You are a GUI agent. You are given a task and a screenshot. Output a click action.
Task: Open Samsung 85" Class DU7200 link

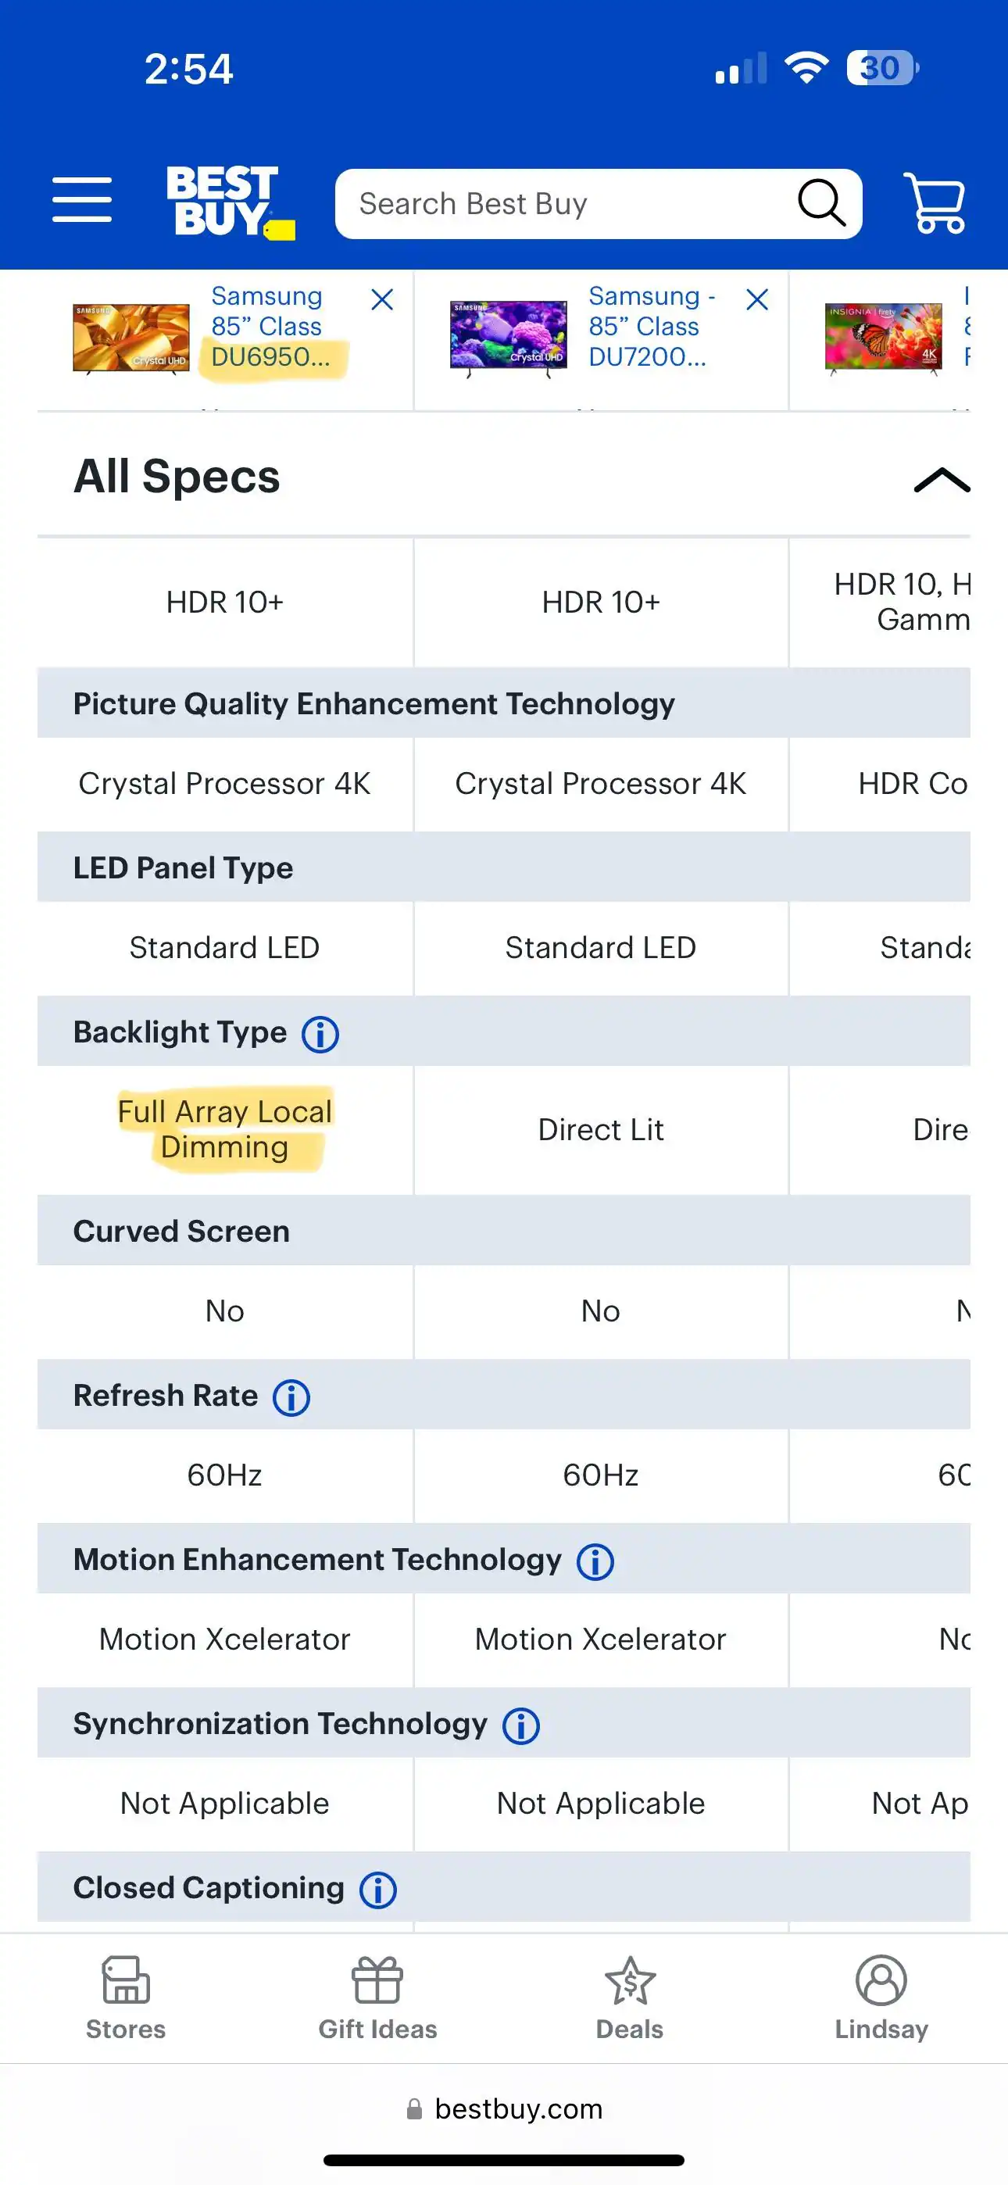646,327
